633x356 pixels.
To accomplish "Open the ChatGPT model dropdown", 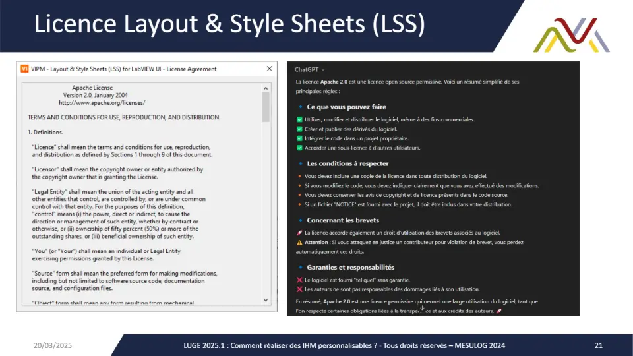I will [x=310, y=69].
